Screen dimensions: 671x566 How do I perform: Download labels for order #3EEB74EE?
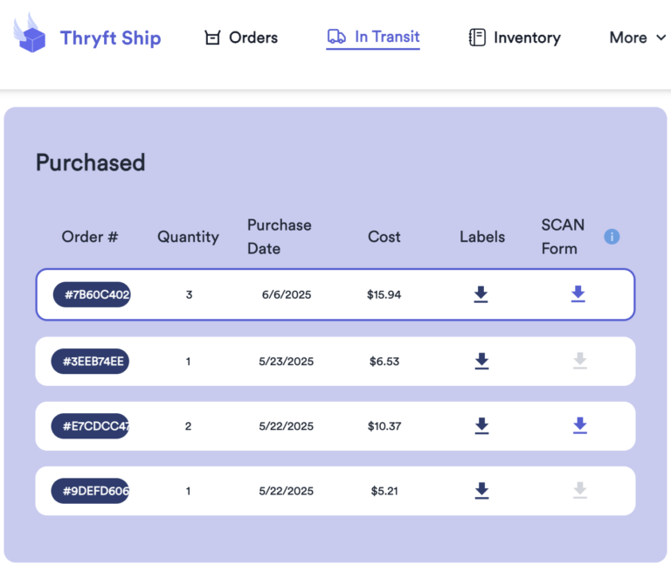482,361
